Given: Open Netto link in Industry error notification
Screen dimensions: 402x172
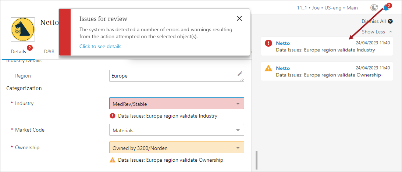Looking at the screenshot, I should click(x=283, y=43).
